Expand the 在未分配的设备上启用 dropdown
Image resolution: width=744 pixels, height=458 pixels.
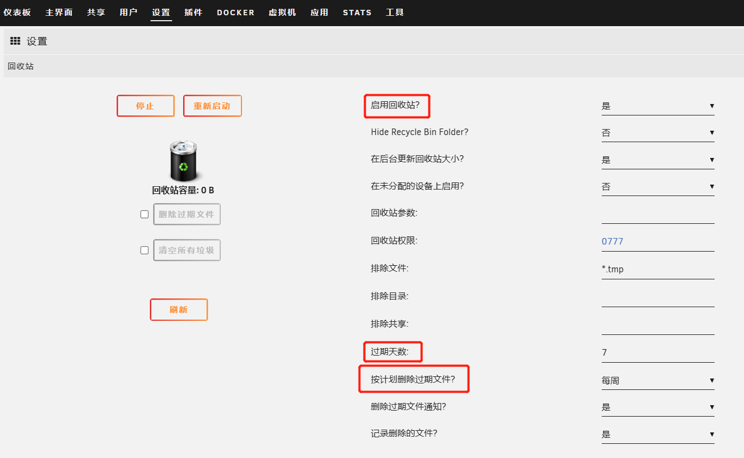click(657, 187)
